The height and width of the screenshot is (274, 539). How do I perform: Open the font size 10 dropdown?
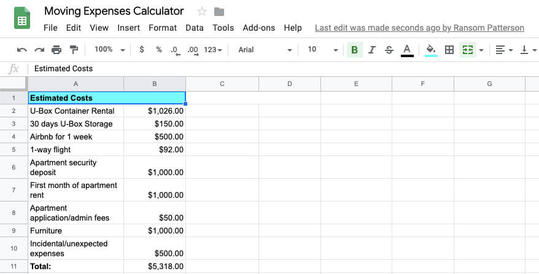pos(322,50)
